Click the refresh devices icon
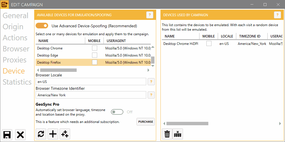This screenshot has height=142, width=285. (x=41, y=134)
